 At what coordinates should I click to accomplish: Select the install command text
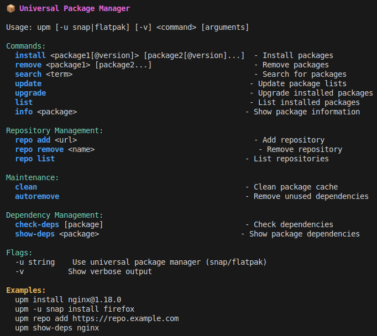pyautogui.click(x=30, y=55)
